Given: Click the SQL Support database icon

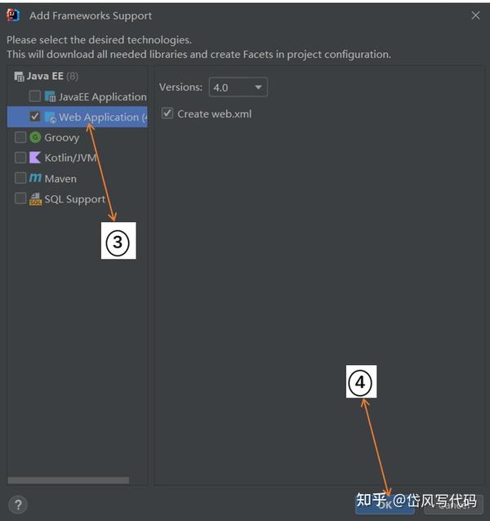Looking at the screenshot, I should coord(35,199).
